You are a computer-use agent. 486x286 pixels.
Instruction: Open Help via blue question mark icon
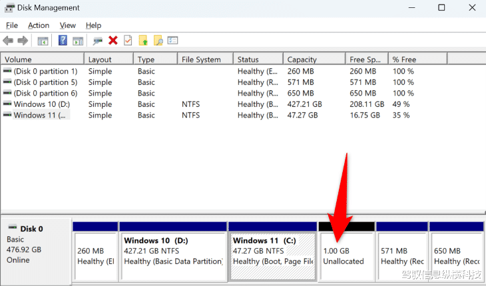(x=63, y=41)
